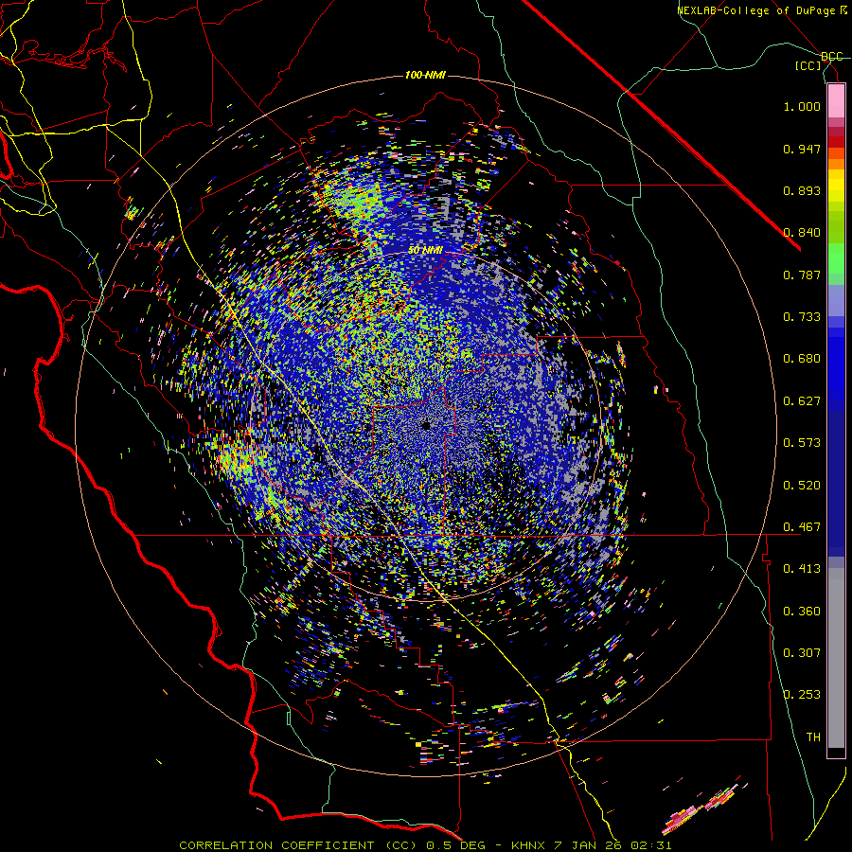Click the 0.360 scale value
The height and width of the screenshot is (852, 852).
click(802, 612)
